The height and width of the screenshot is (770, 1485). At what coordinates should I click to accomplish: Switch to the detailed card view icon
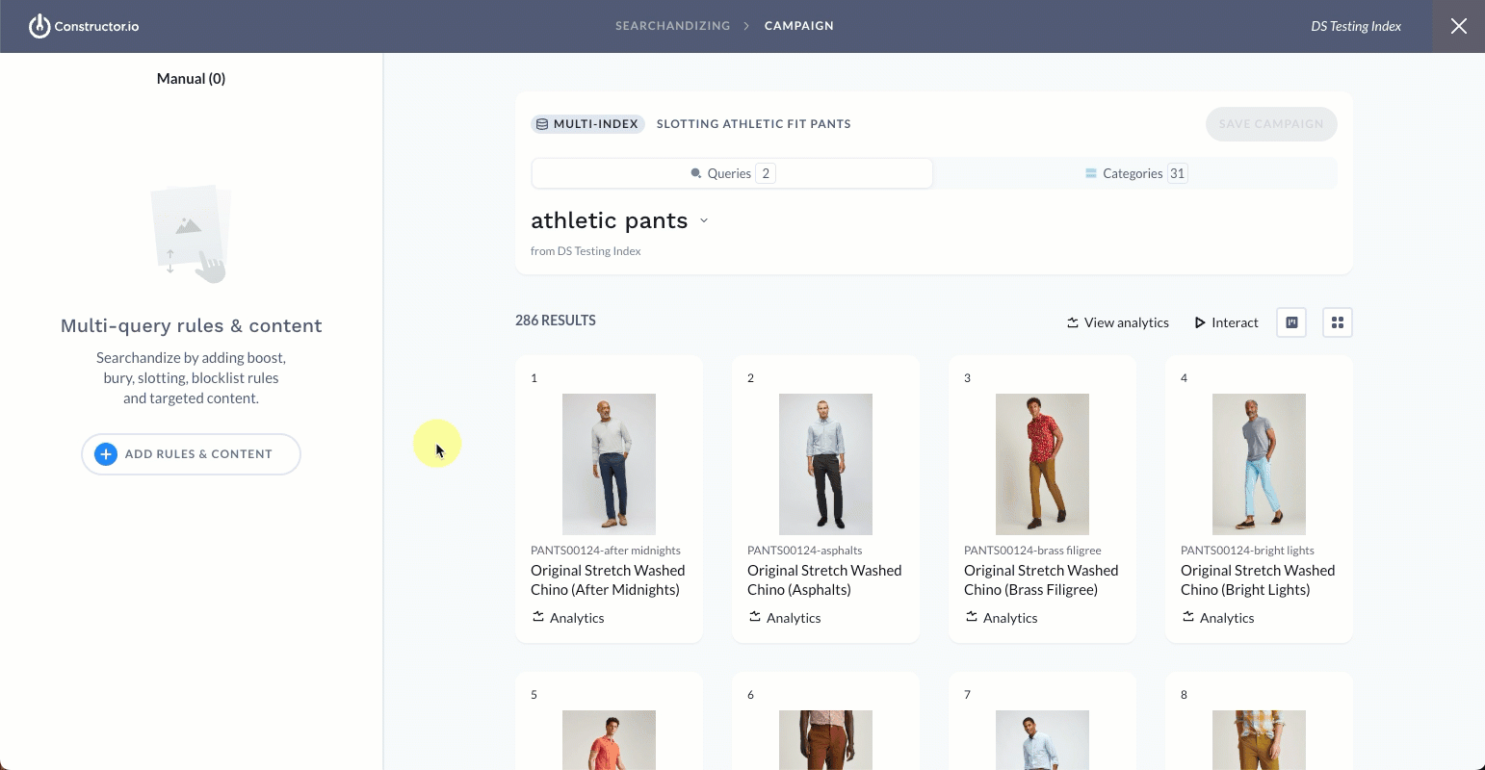tap(1291, 322)
